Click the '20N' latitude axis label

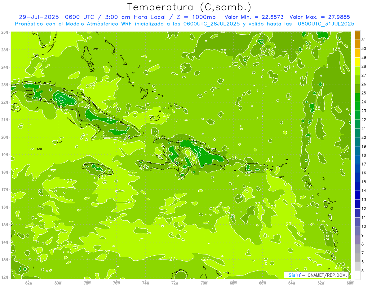[4, 137]
